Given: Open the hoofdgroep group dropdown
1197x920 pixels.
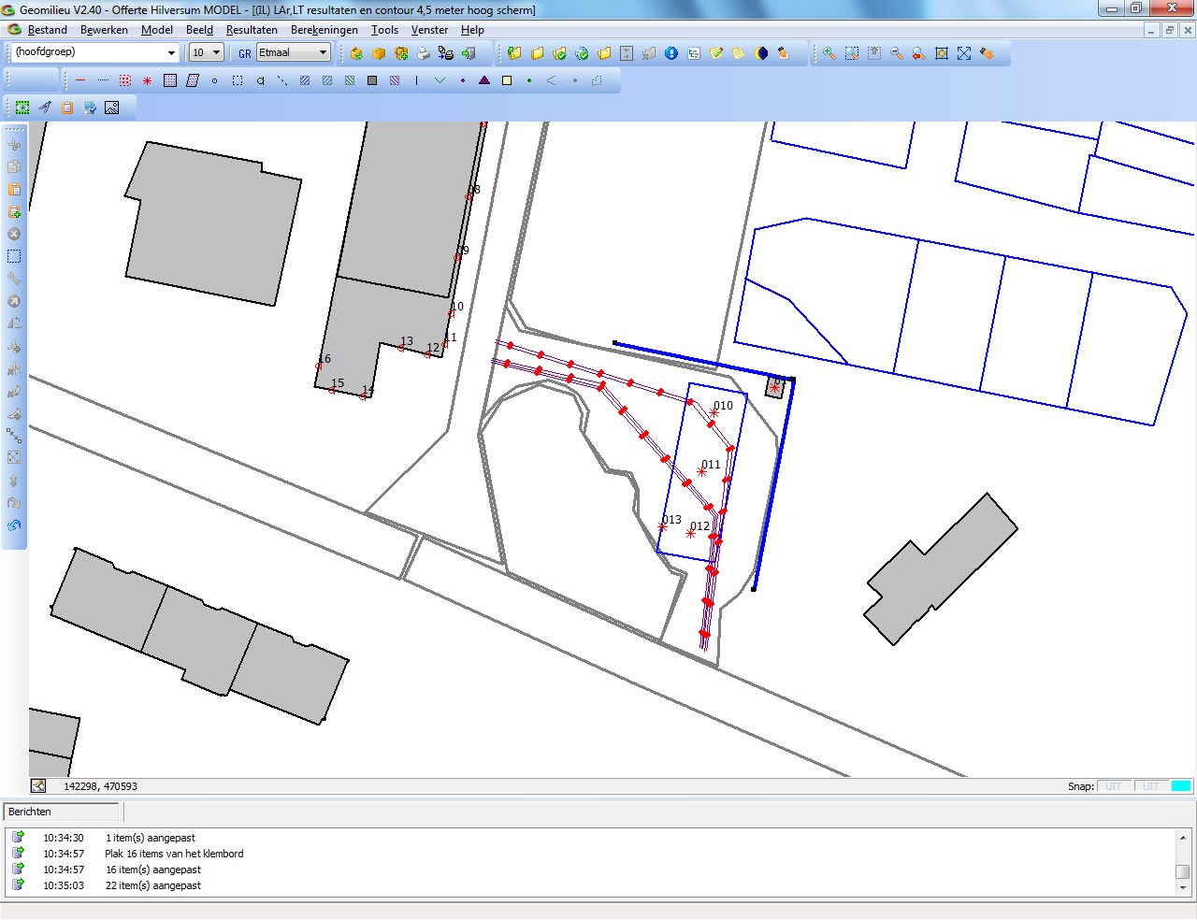Looking at the screenshot, I should click(171, 52).
